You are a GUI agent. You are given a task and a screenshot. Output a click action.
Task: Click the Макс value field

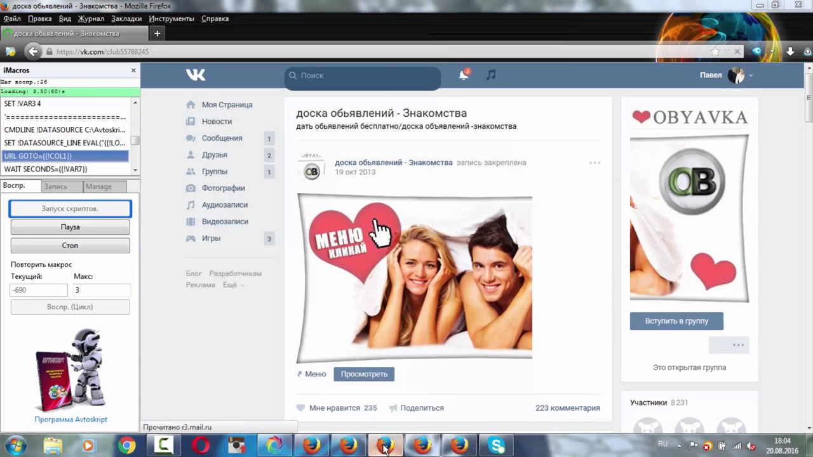tap(102, 290)
